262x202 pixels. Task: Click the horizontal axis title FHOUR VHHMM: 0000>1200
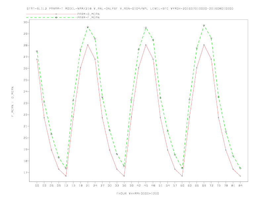coord(138,193)
